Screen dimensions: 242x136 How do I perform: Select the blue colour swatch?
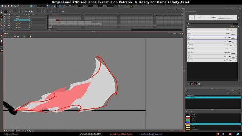[x=188, y=122]
